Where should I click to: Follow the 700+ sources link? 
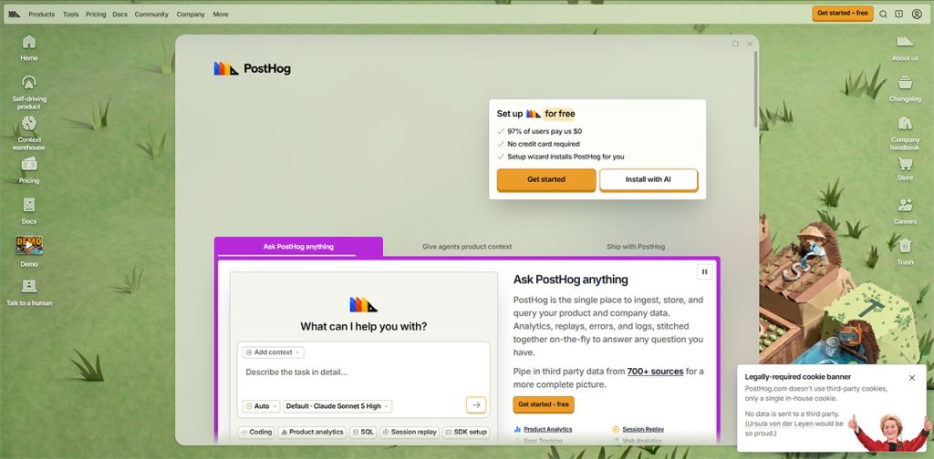click(655, 371)
